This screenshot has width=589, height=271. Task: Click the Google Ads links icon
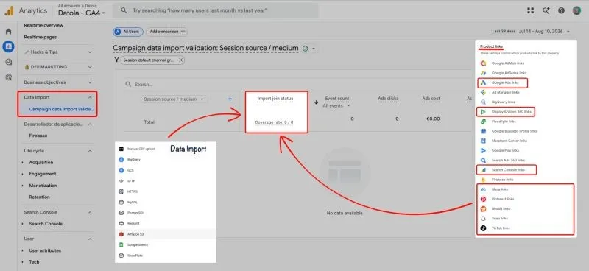pyautogui.click(x=484, y=82)
